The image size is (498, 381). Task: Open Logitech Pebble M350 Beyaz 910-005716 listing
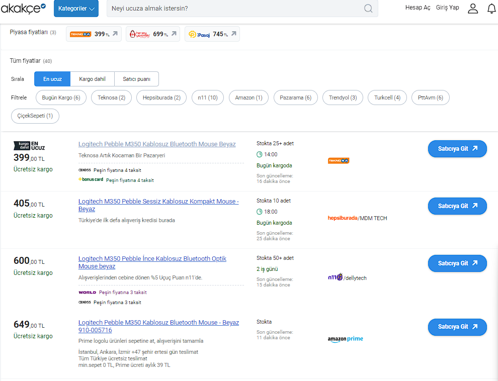(x=158, y=326)
